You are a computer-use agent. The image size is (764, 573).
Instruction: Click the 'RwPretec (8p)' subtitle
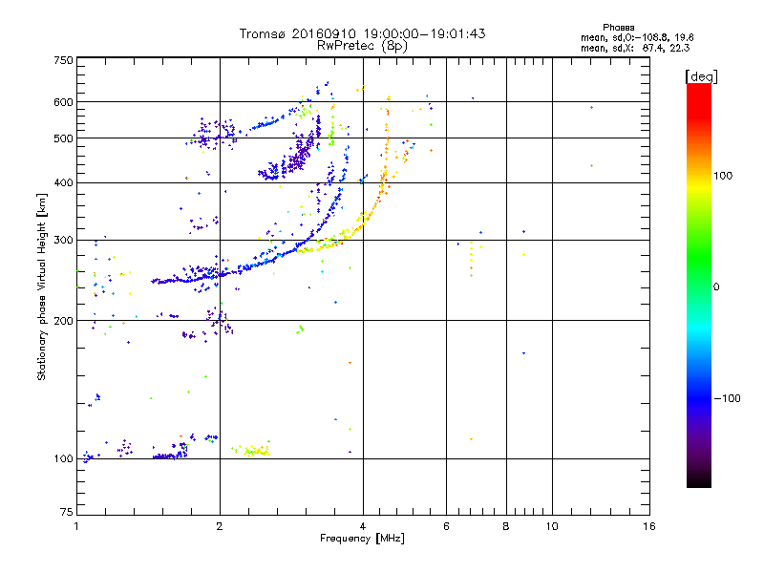[362, 46]
